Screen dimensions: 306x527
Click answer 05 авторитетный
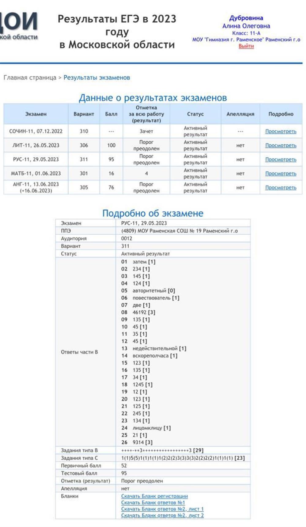pos(148,290)
